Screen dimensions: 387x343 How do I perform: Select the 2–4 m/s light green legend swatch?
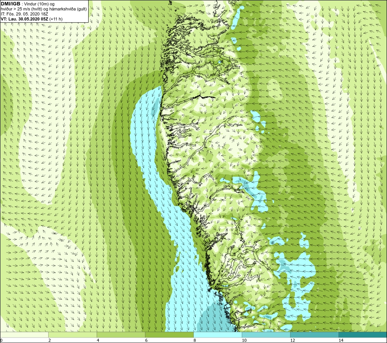click(x=73, y=334)
